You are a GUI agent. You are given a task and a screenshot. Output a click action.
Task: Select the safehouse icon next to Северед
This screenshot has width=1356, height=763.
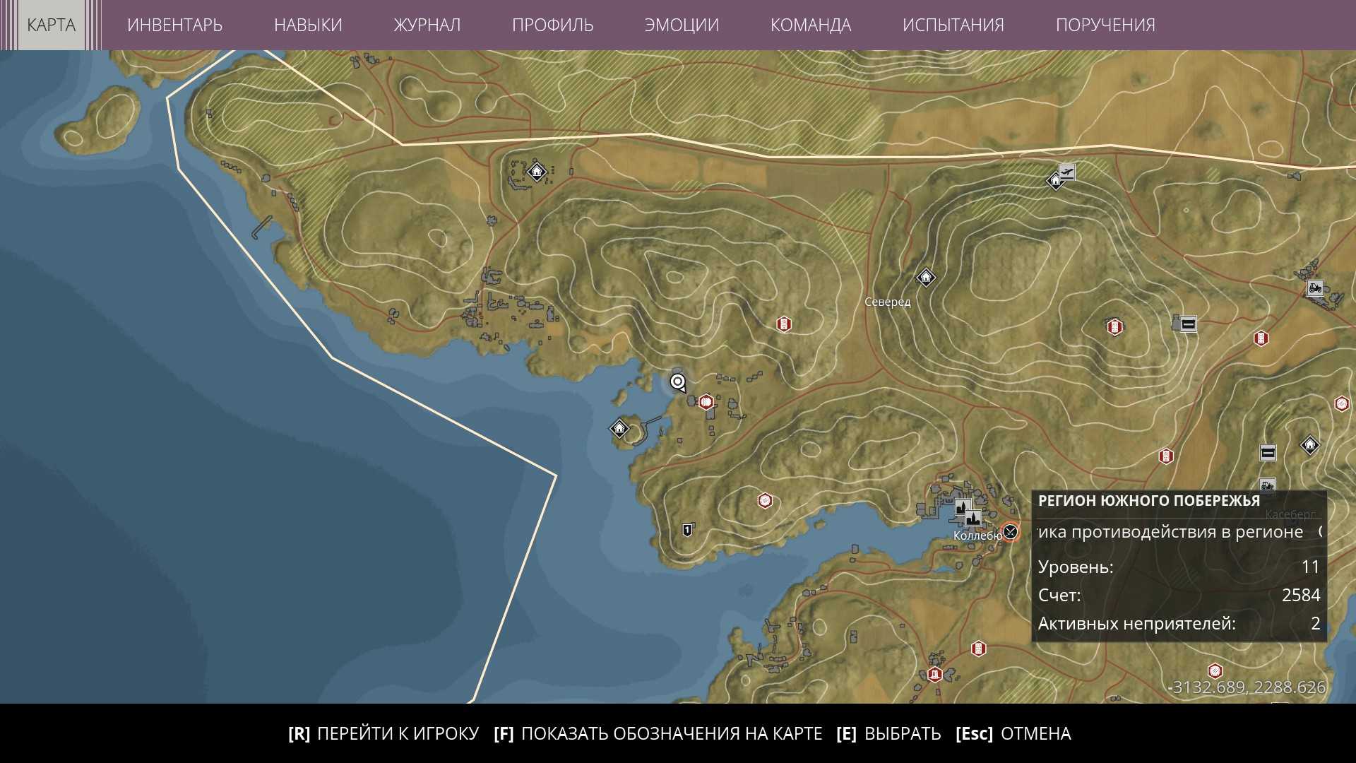(925, 277)
